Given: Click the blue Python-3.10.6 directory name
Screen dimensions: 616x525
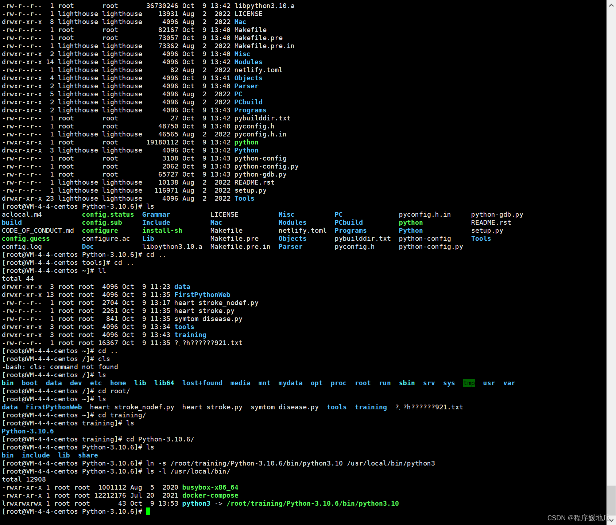Looking at the screenshot, I should click(x=28, y=431).
